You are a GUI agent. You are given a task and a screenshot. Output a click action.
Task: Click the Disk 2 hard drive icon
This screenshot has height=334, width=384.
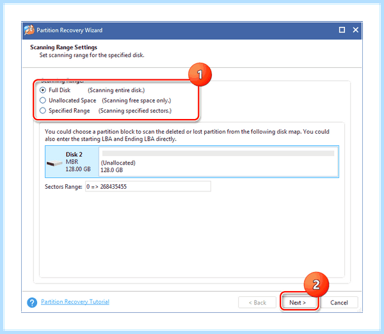pyautogui.click(x=54, y=163)
